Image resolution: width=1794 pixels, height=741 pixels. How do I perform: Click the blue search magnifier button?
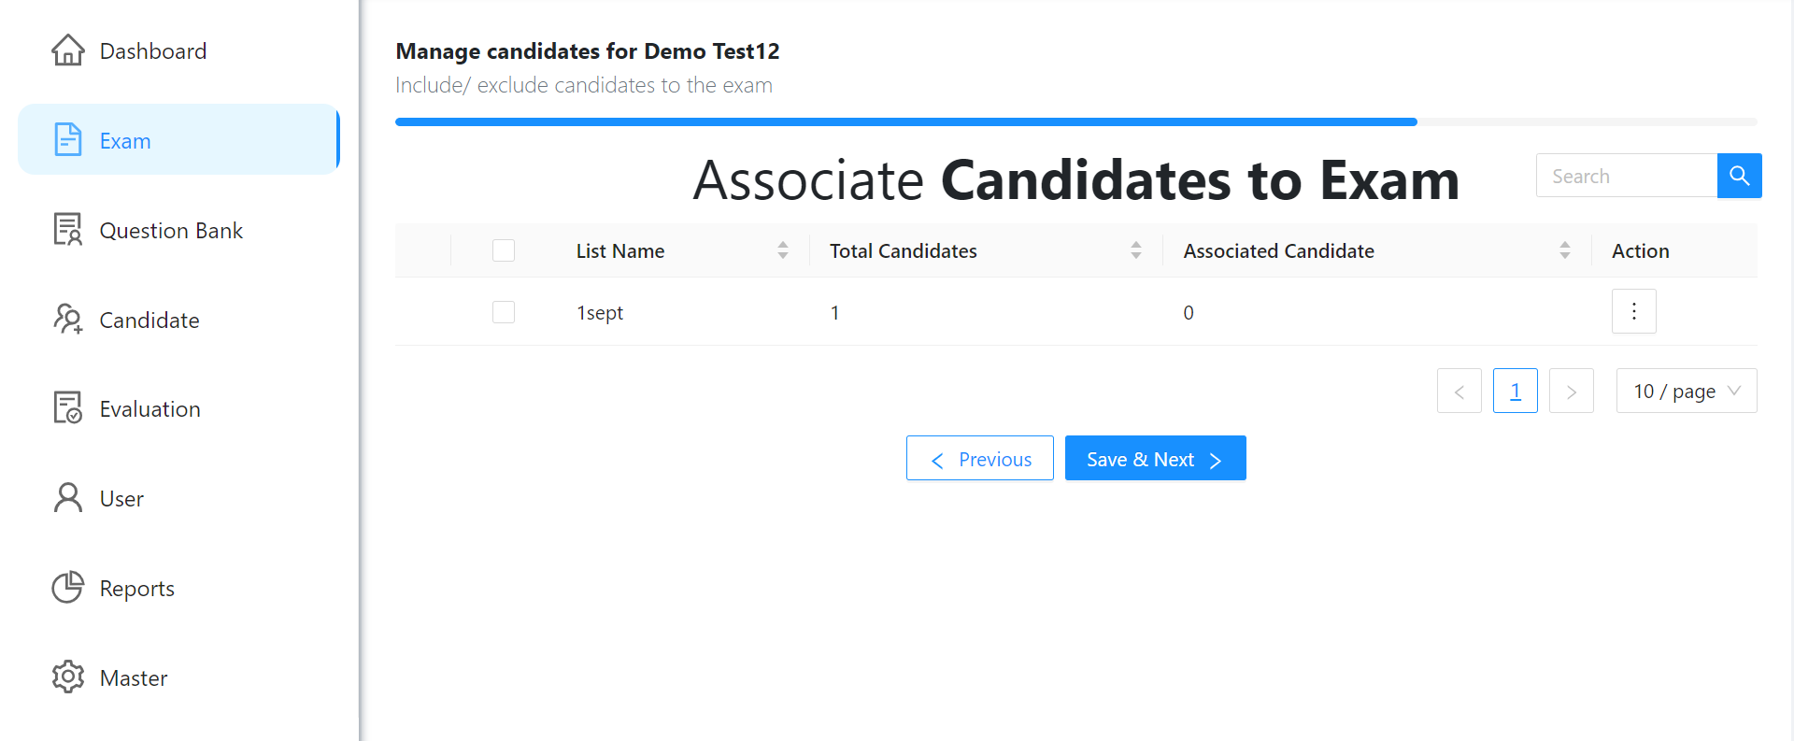1739,176
